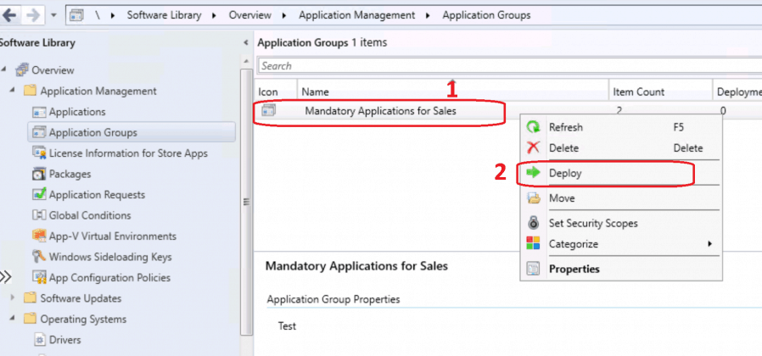
Task: Collapse the navigation pane with the chevron
Action: pyautogui.click(x=246, y=43)
